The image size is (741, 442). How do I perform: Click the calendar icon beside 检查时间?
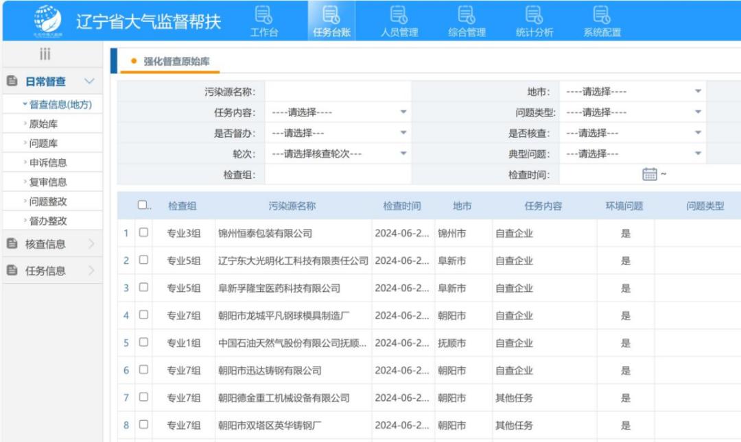[649, 175]
